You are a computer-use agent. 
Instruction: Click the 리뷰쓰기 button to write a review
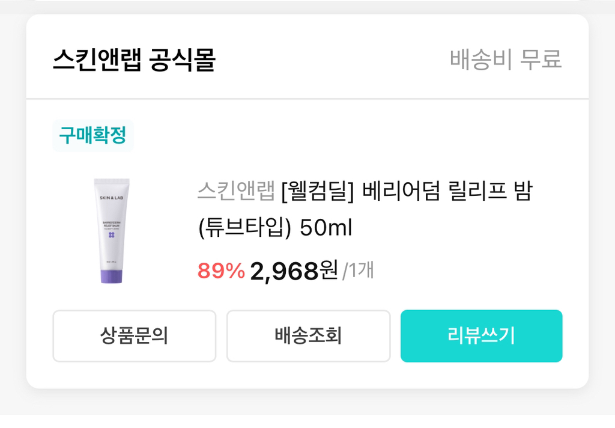481,337
